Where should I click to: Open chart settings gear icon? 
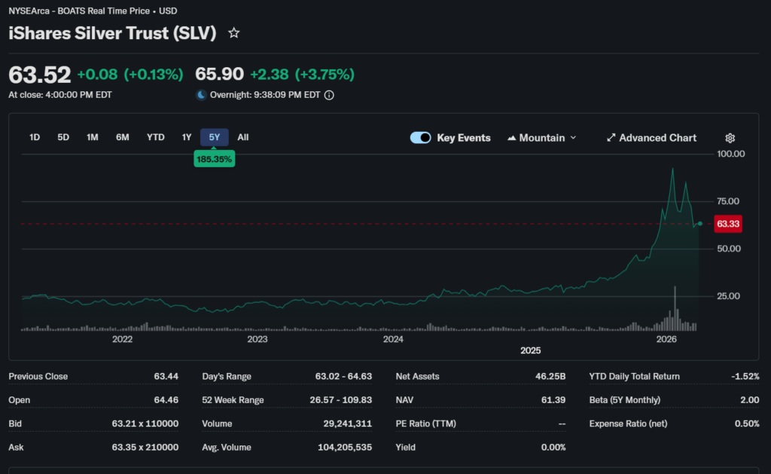click(x=730, y=138)
